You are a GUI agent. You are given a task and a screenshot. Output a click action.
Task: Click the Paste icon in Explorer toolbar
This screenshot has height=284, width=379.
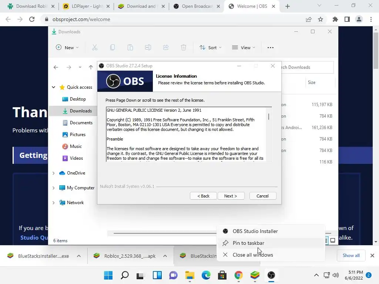pos(130,48)
